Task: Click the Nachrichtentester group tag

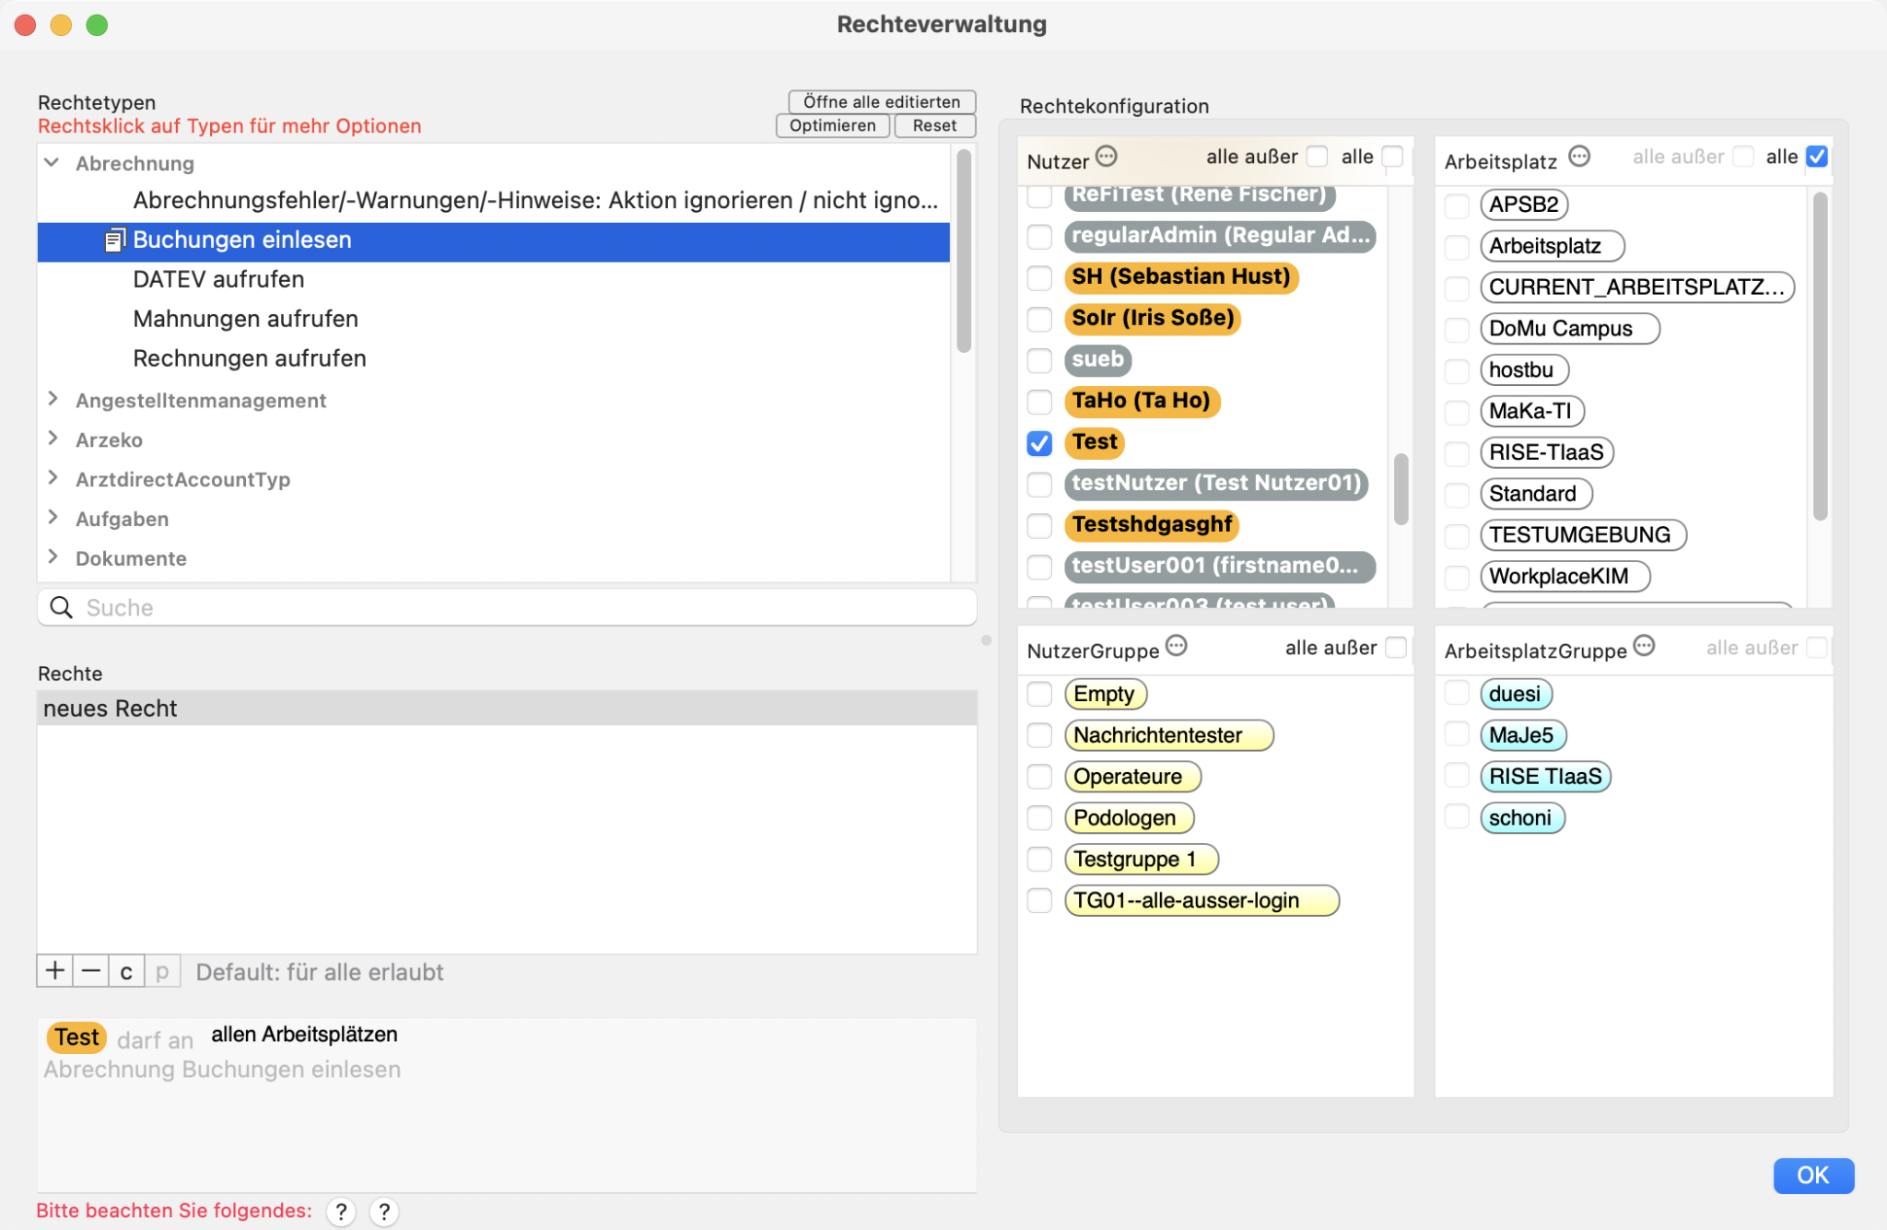Action: click(x=1168, y=735)
